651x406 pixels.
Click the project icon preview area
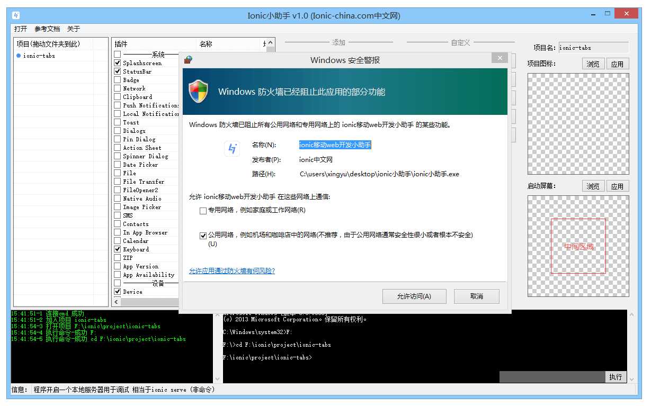click(578, 124)
